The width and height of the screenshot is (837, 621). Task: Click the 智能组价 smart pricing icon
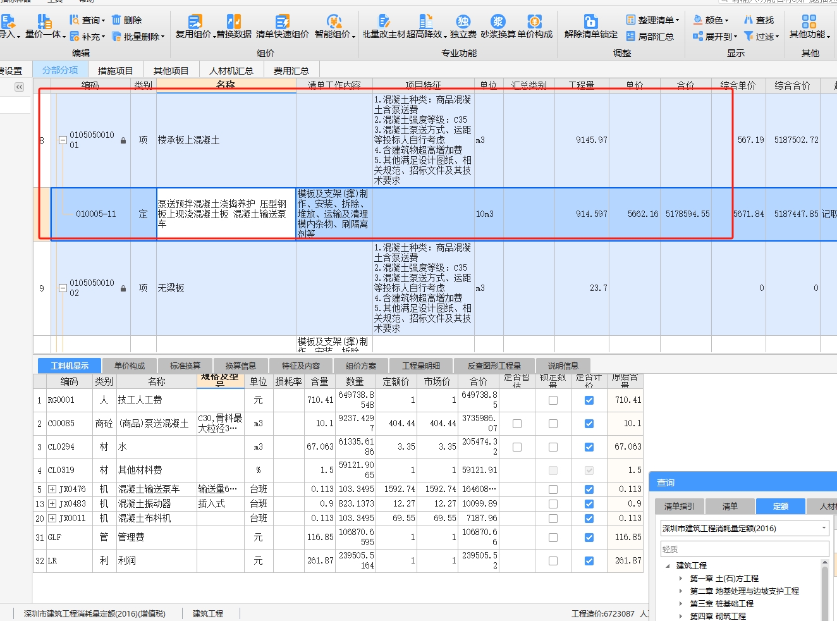pyautogui.click(x=334, y=22)
